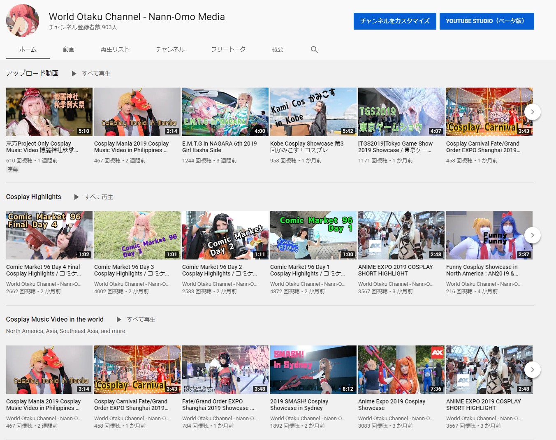This screenshot has height=440, width=556.
Task: Click the 字幕 badge under 東方Project video
Action: [x=13, y=169]
